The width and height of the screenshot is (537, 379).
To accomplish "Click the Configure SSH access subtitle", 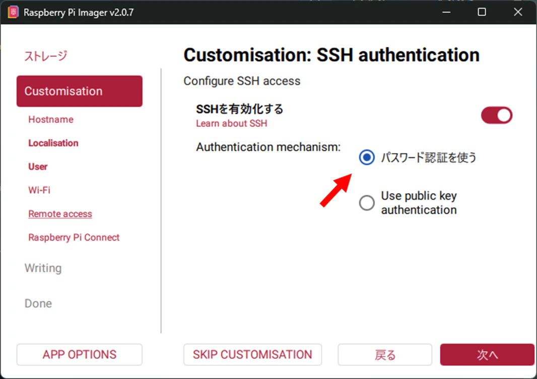I will [x=242, y=81].
